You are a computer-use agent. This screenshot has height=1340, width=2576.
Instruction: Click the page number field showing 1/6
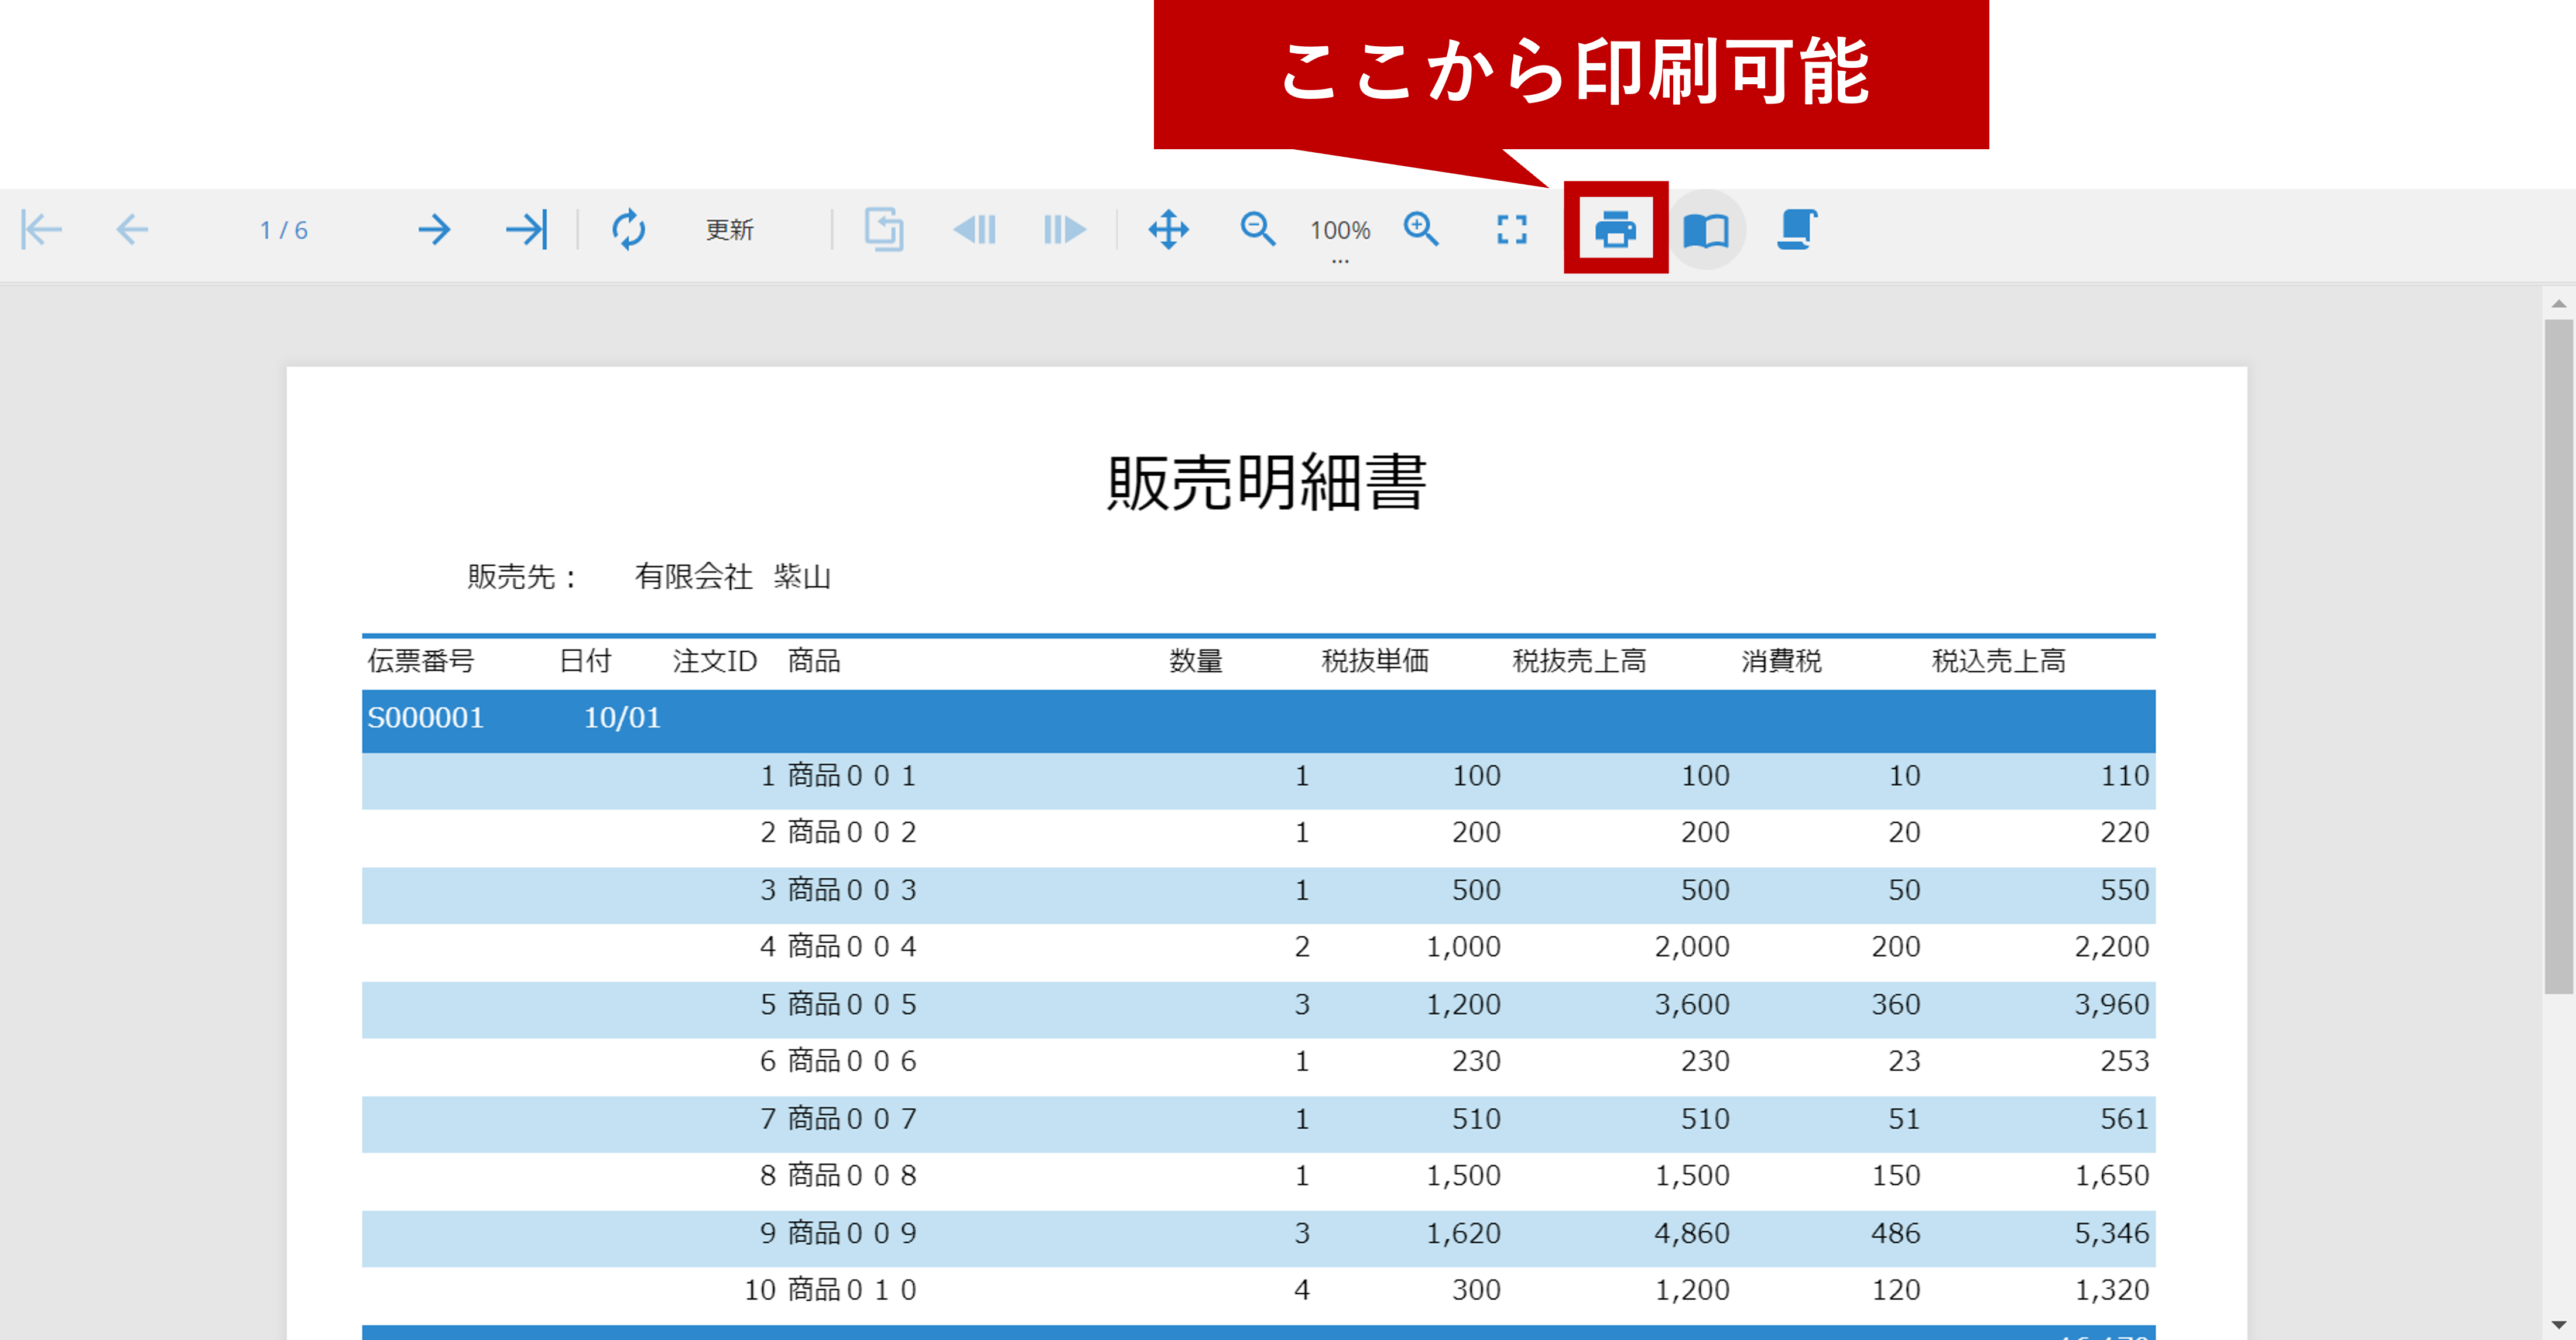point(283,229)
